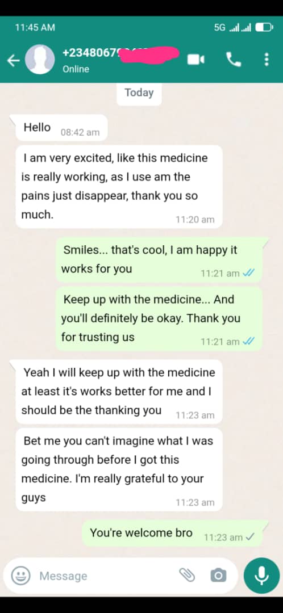Image resolution: width=283 pixels, height=613 pixels.
Task: Select the Hello message bubble
Action: pos(61,128)
